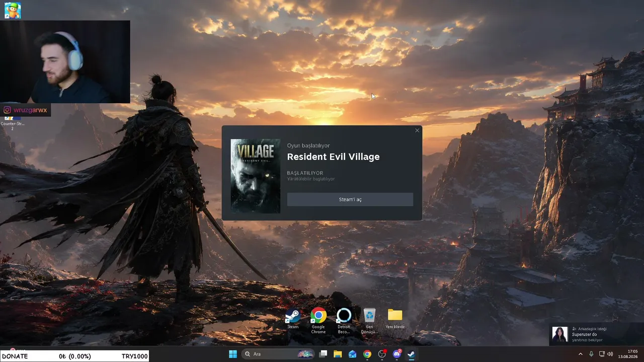Image resolution: width=644 pixels, height=362 pixels.
Task: Click the "BAŞLATILIYOR" status text
Action: click(305, 173)
